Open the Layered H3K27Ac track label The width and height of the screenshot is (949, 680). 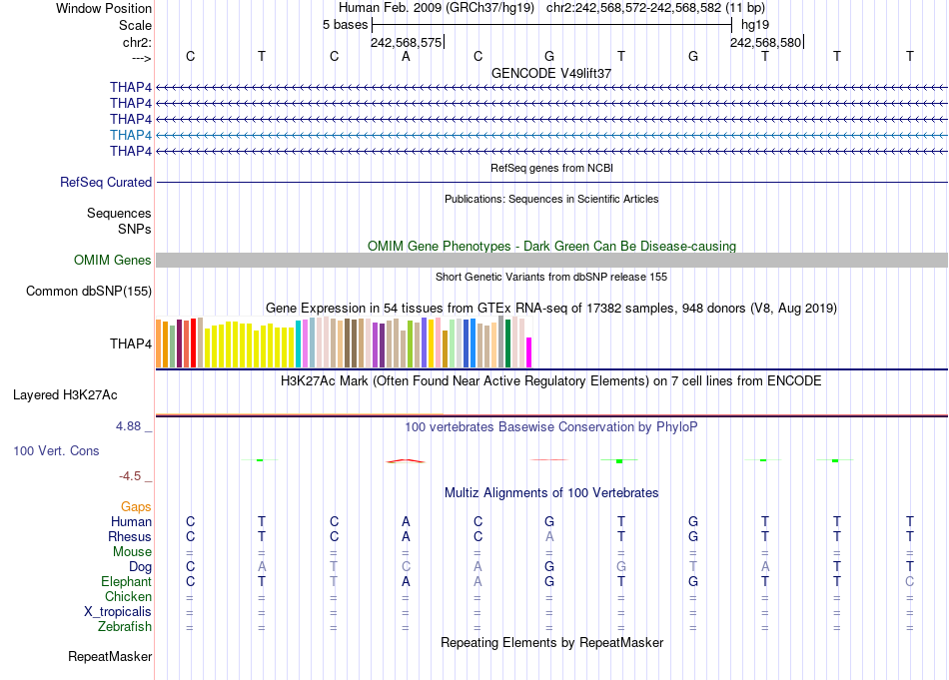click(x=65, y=395)
